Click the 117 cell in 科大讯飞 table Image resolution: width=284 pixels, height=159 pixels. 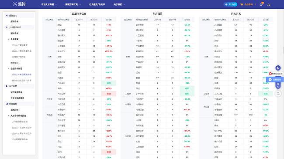pos(236,115)
